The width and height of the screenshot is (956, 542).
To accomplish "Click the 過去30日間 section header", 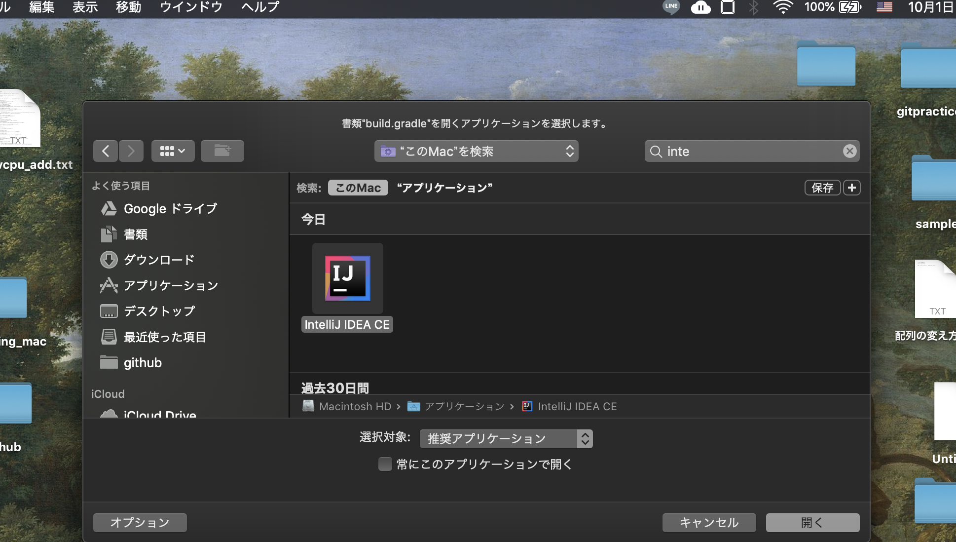I will pyautogui.click(x=335, y=387).
